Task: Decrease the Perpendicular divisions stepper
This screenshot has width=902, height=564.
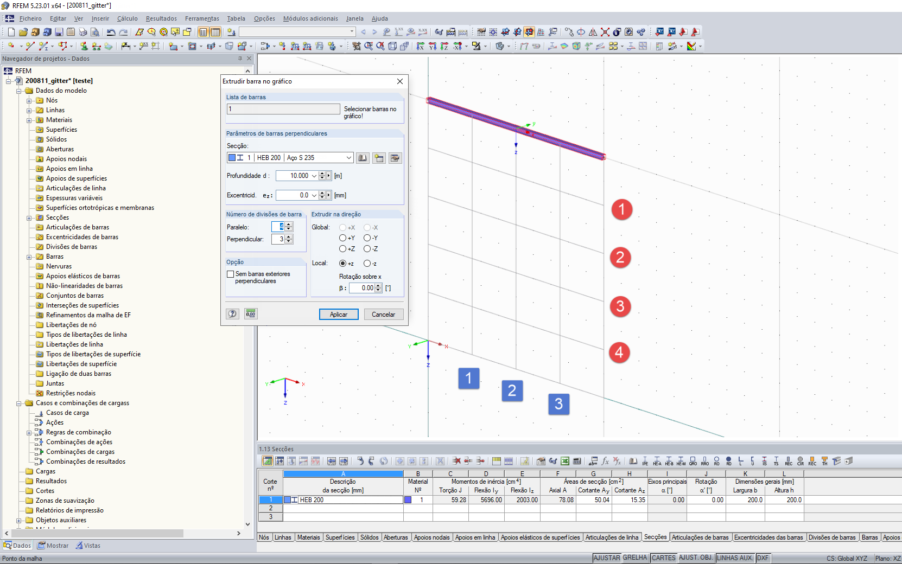Action: 289,241
